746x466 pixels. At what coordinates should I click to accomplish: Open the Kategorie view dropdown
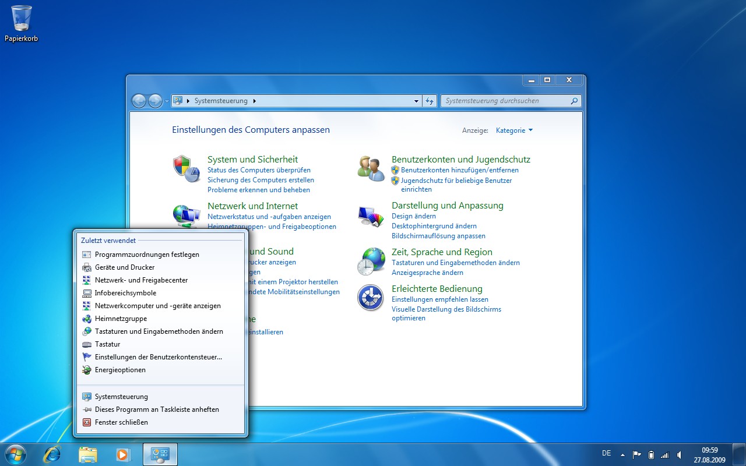tap(513, 130)
